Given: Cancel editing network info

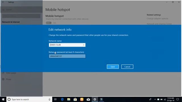Looking at the screenshot, I should (x=127, y=67).
